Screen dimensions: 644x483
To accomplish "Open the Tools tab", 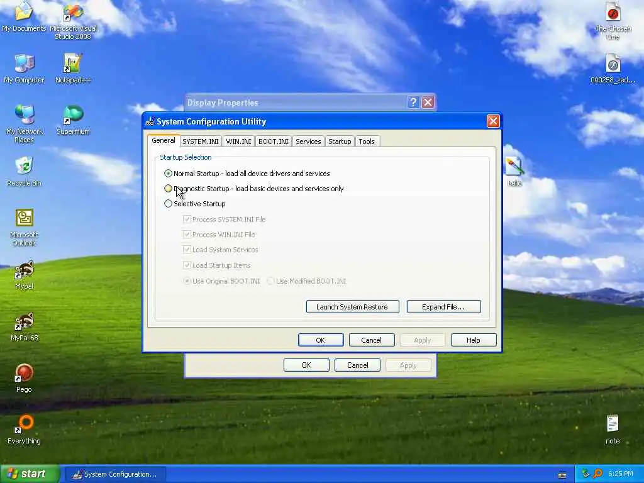I will (367, 142).
